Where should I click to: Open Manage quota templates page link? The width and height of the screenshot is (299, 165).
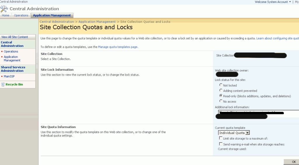pyautogui.click(x=118, y=47)
